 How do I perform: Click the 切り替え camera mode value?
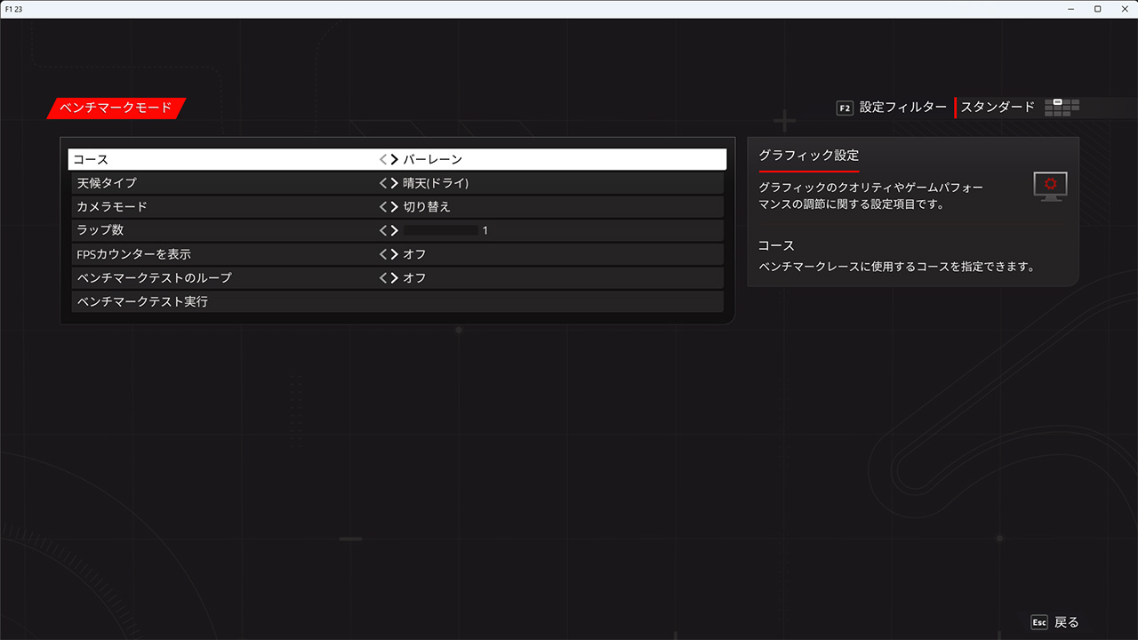coord(428,207)
